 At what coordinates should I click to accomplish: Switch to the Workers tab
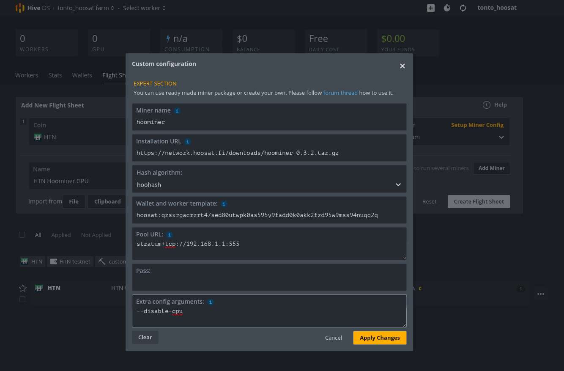(x=27, y=75)
